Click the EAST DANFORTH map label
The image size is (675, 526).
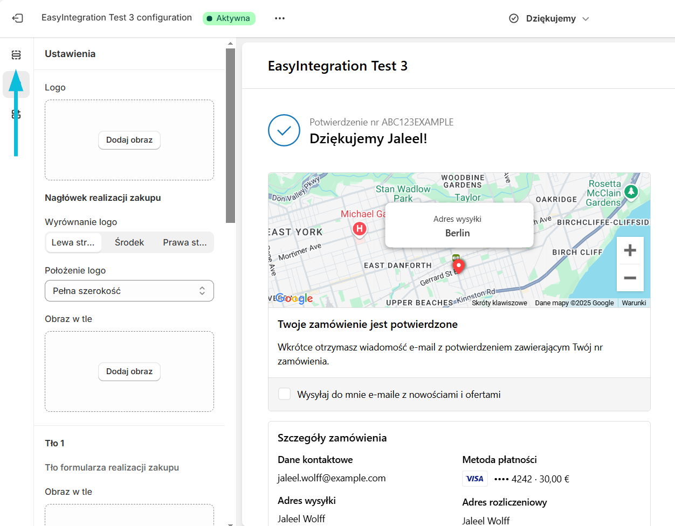coord(398,265)
